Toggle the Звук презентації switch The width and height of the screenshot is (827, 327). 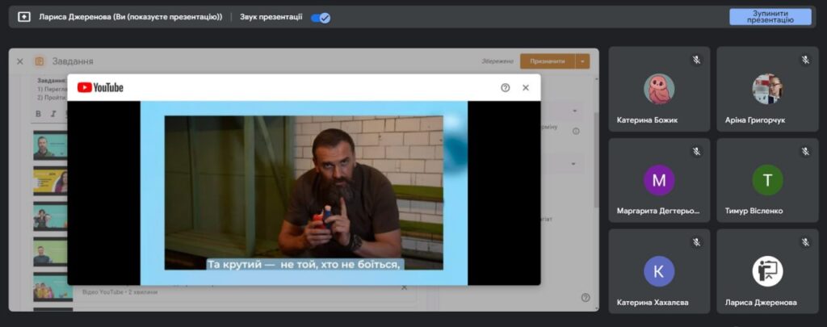point(321,18)
